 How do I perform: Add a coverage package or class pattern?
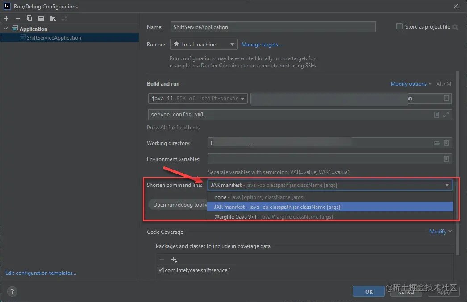point(174,260)
